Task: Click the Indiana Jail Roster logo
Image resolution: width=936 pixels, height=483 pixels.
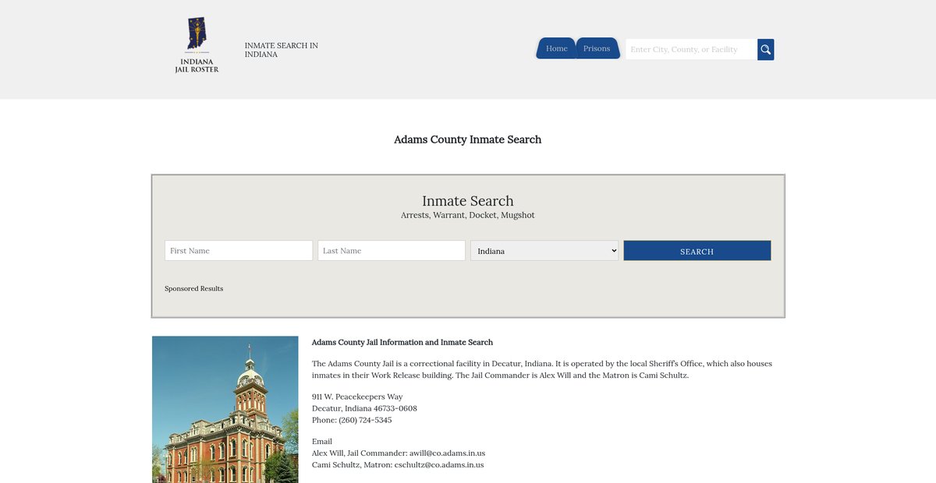Action: coord(197,46)
